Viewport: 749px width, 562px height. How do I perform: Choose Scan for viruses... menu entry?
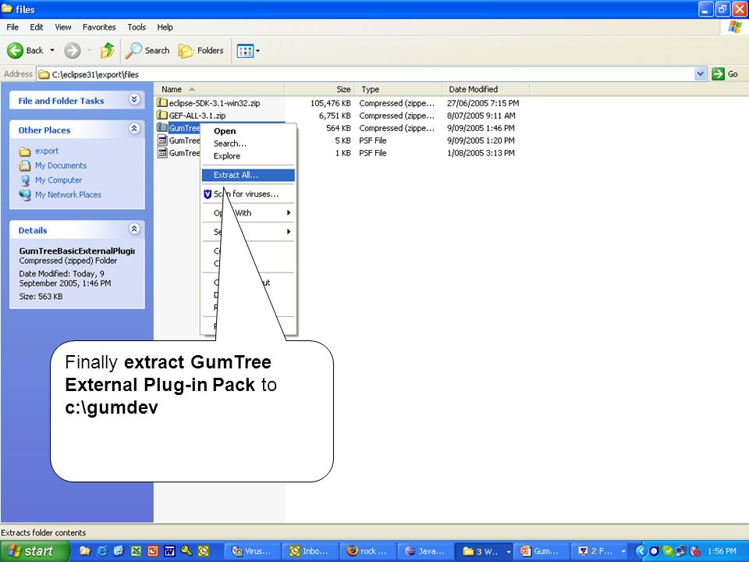(x=248, y=194)
